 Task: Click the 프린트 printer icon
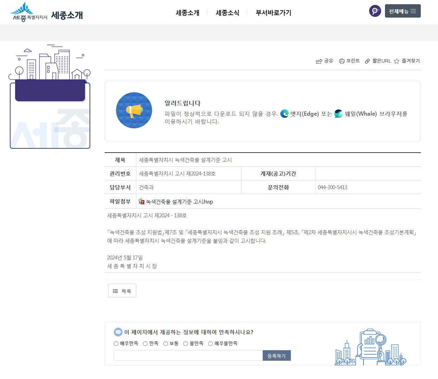[342, 61]
